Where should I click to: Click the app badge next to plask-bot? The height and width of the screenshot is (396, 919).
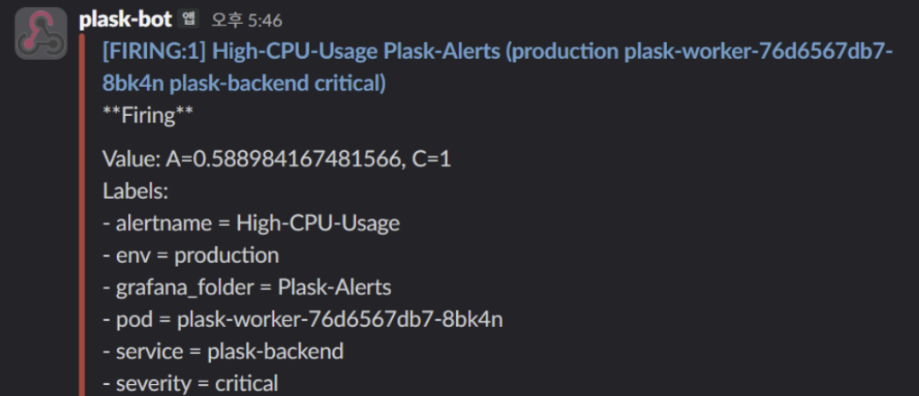(189, 19)
